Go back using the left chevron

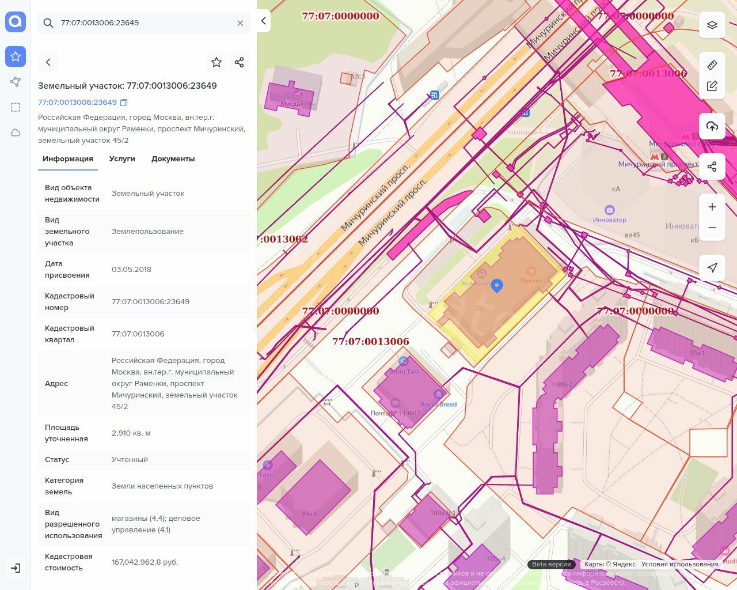pyautogui.click(x=48, y=62)
